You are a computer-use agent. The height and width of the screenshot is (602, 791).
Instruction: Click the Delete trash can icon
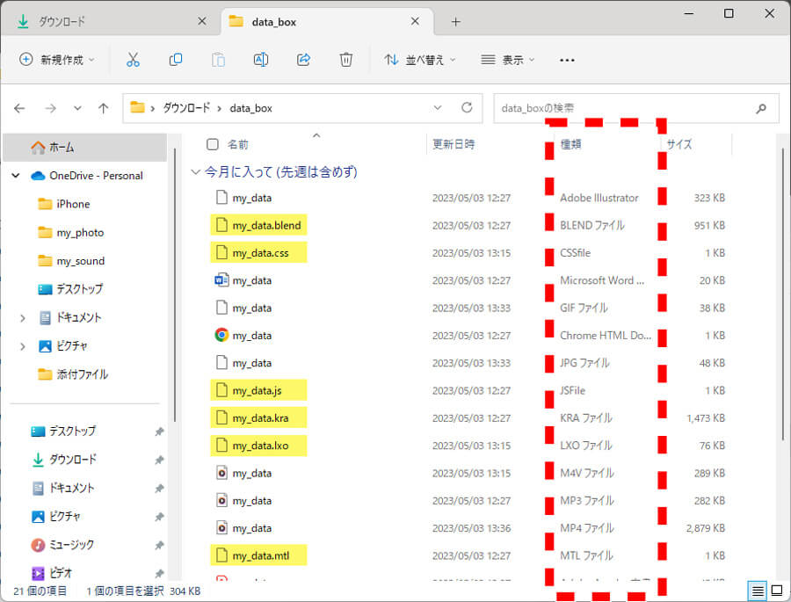(x=345, y=60)
